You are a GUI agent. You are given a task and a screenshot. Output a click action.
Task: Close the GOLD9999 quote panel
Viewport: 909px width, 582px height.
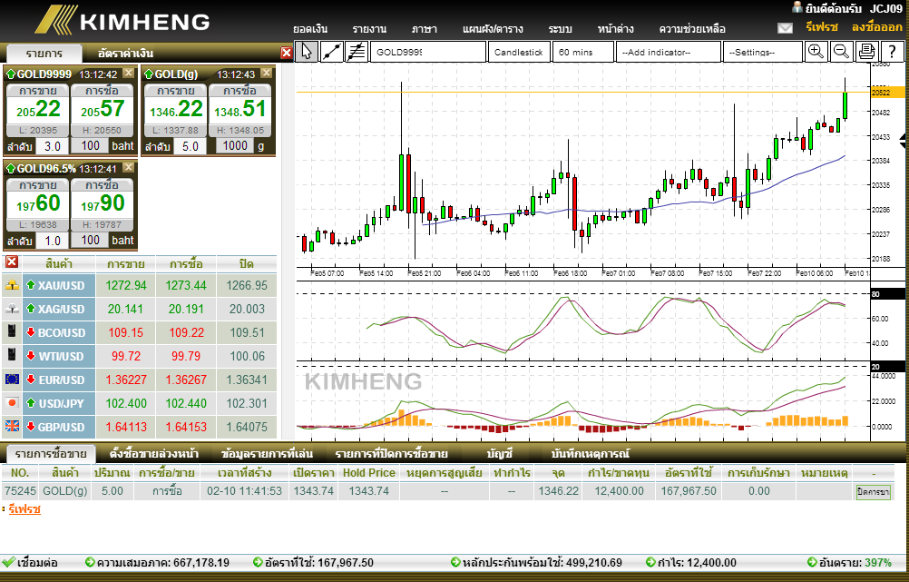coord(129,74)
